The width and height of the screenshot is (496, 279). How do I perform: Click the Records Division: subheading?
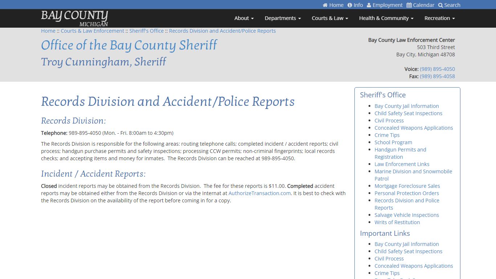point(73,121)
